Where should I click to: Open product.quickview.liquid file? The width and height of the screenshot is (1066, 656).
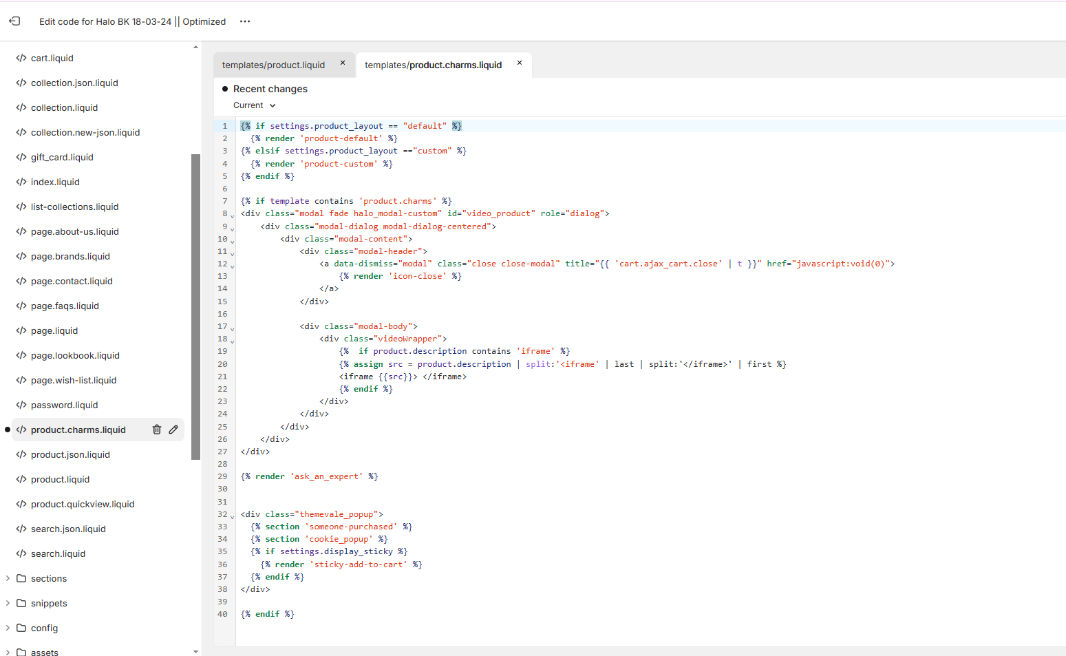pyautogui.click(x=83, y=504)
